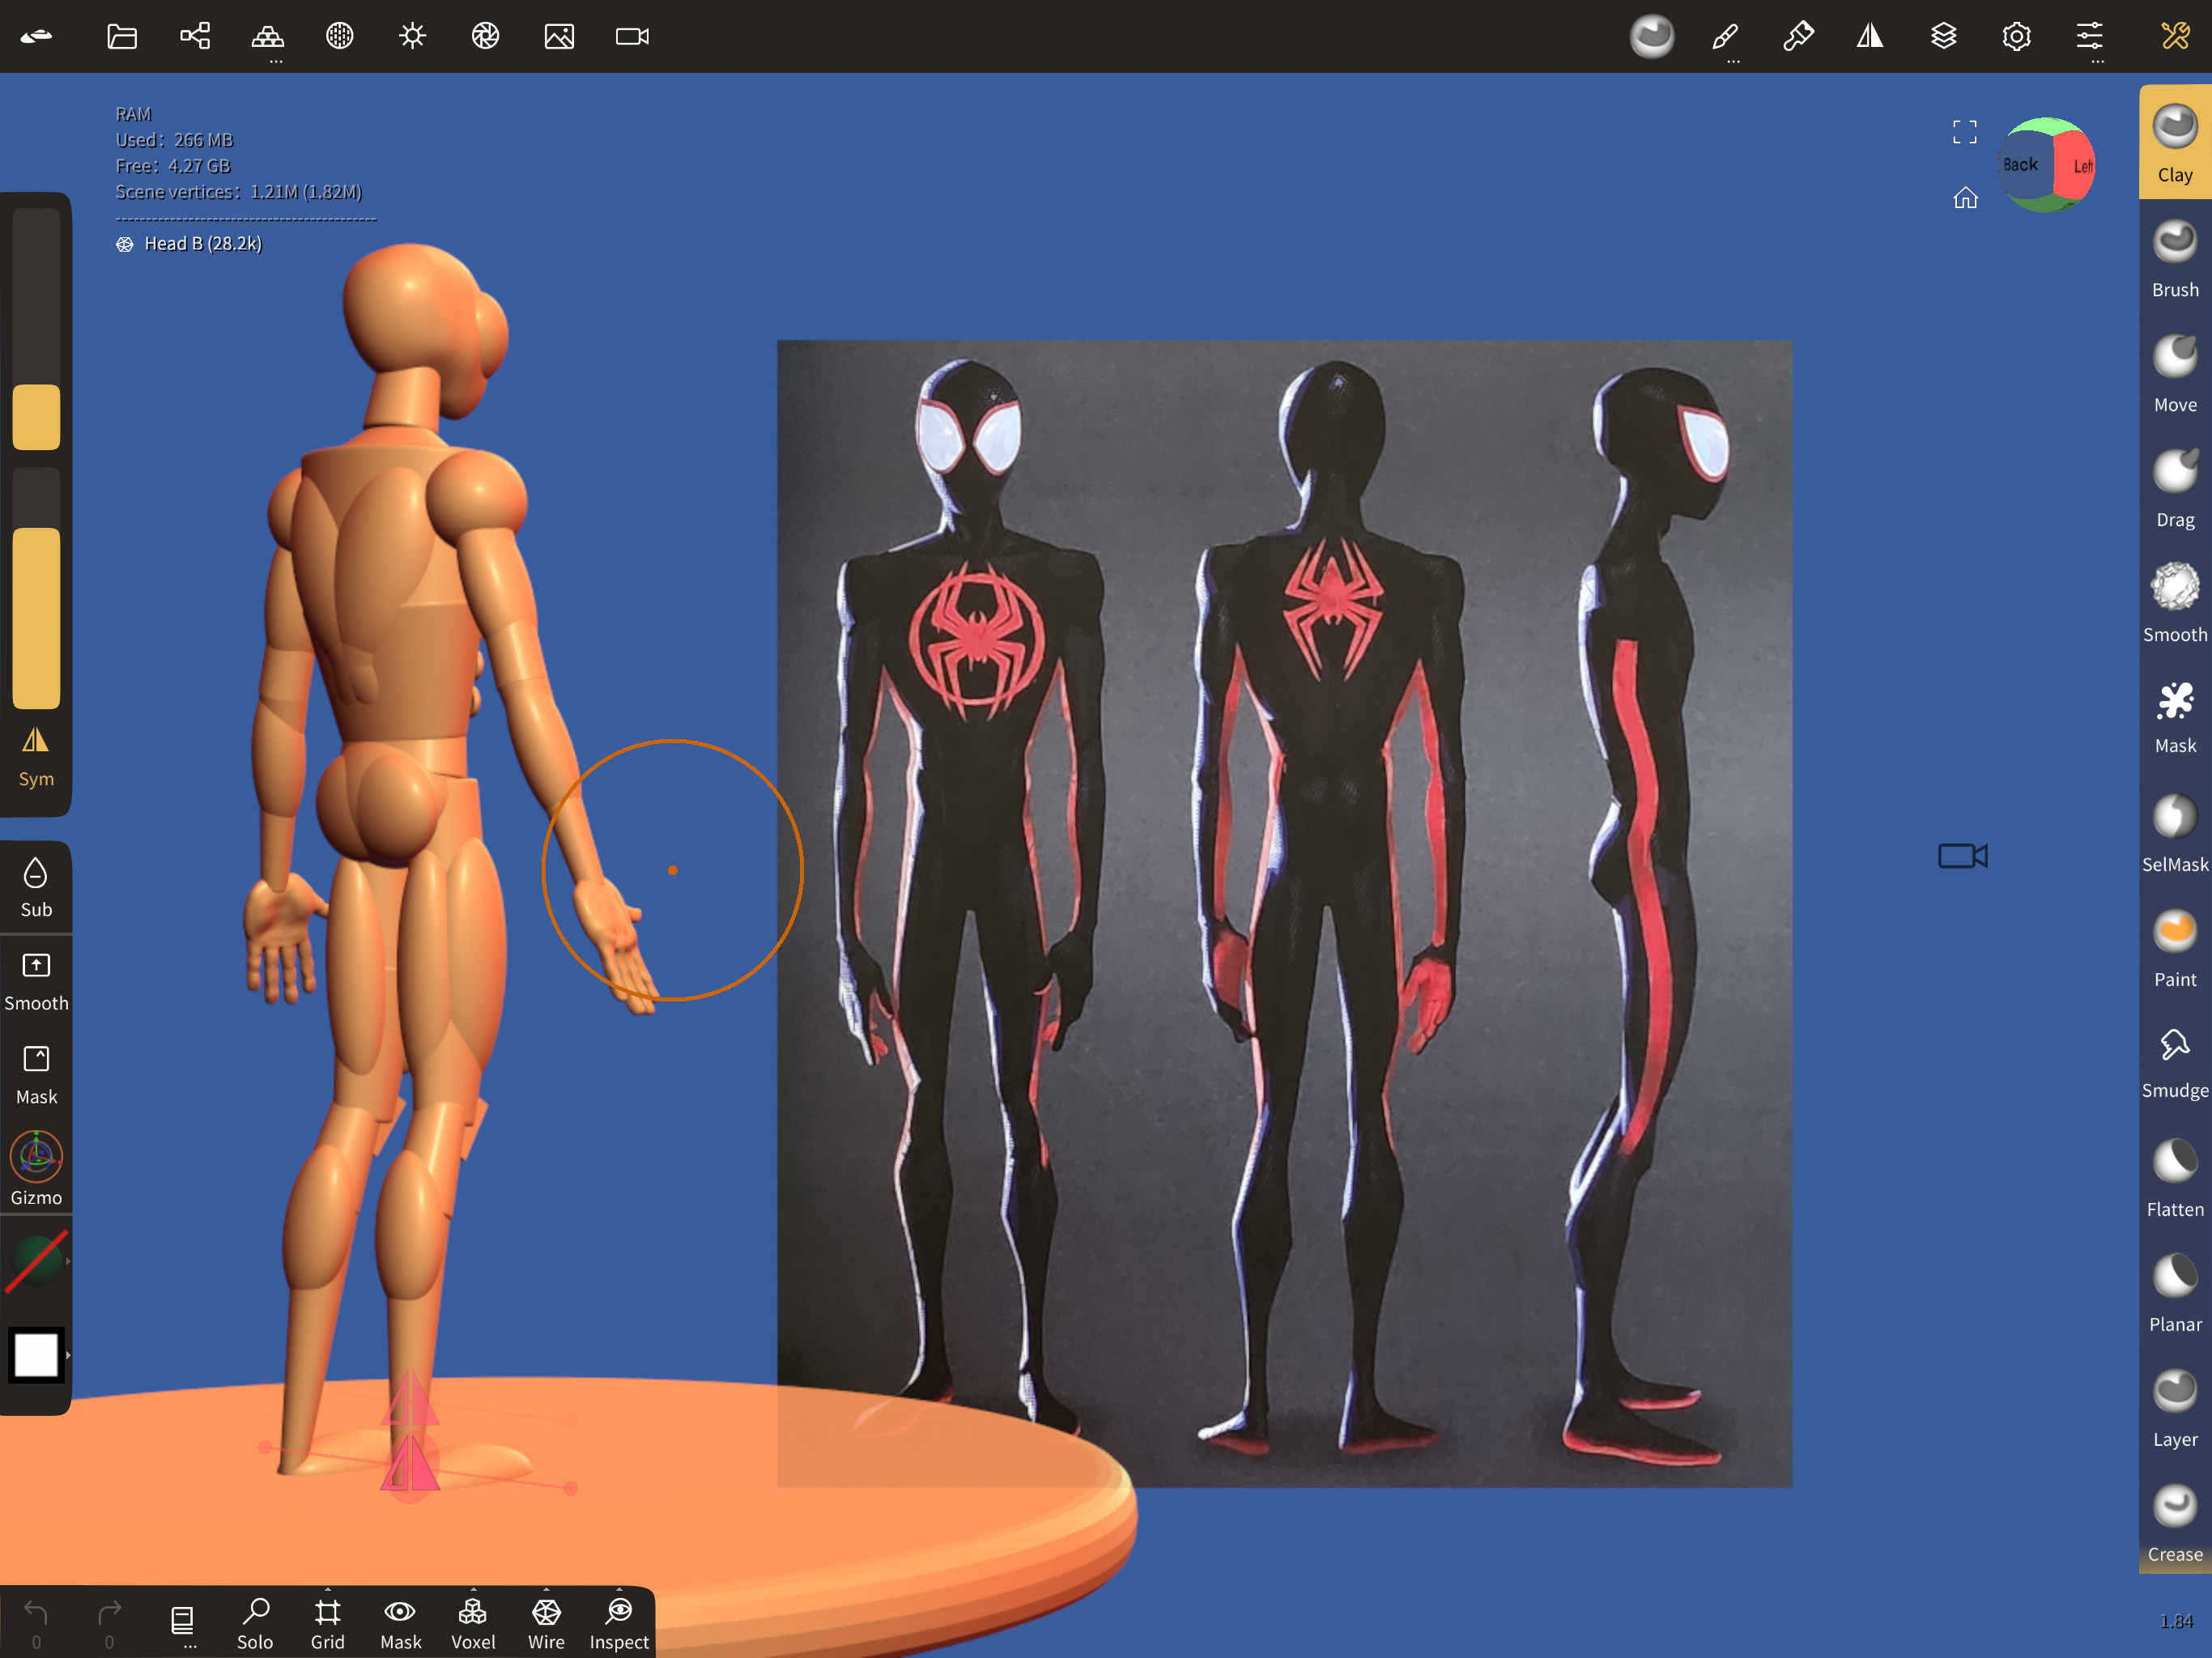Open the Nomad logo menu
Screen dimensions: 2212x1658
tap(36, 37)
